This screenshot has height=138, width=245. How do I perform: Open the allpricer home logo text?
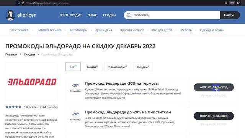coord(26,15)
